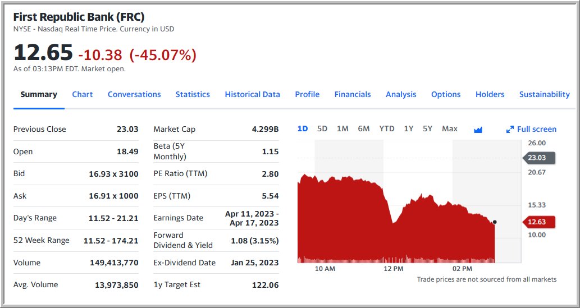
Task: Open the Summary tab
Action: point(39,94)
